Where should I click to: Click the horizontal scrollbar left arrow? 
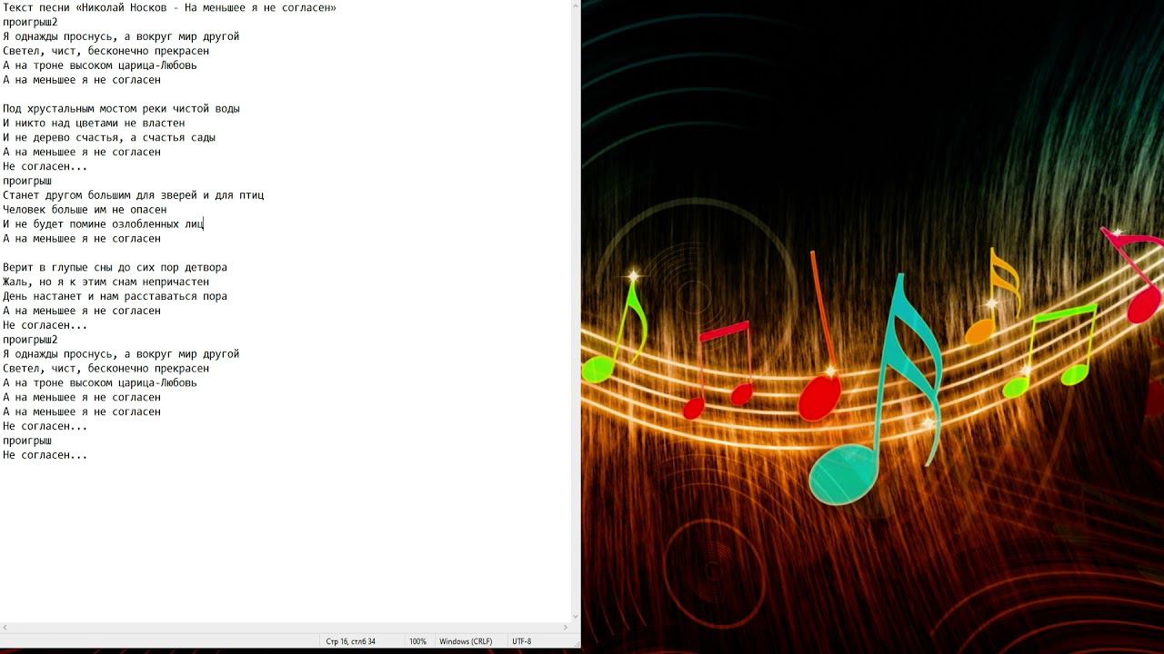(5, 627)
